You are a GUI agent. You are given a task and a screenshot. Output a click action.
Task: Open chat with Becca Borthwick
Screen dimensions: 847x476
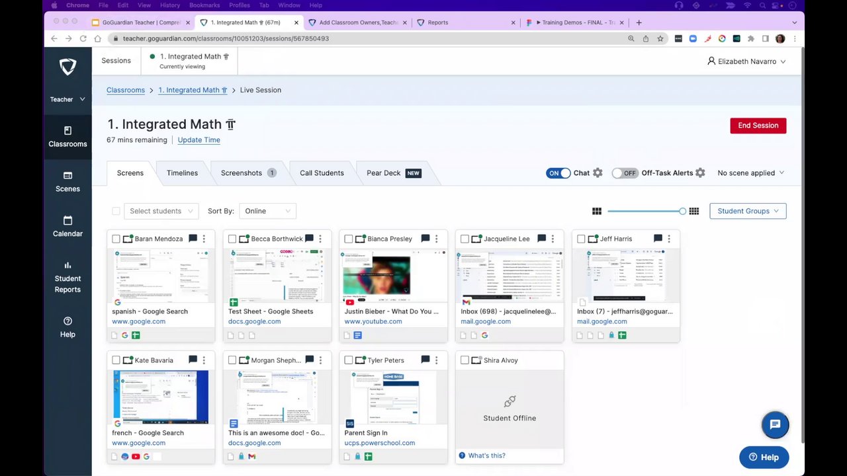[x=309, y=239]
